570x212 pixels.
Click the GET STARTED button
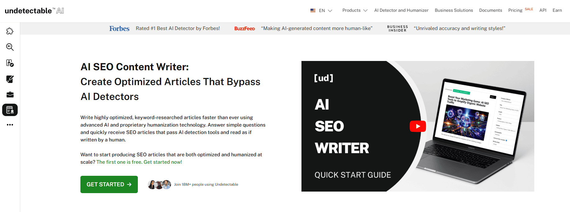pyautogui.click(x=109, y=184)
